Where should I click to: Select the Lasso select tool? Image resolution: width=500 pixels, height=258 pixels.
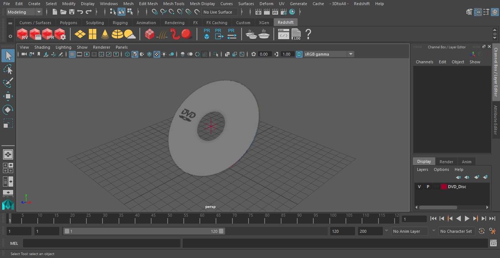click(x=8, y=69)
